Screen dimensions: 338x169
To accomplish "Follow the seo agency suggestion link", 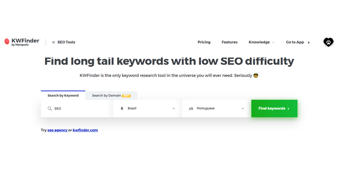I will [58, 130].
